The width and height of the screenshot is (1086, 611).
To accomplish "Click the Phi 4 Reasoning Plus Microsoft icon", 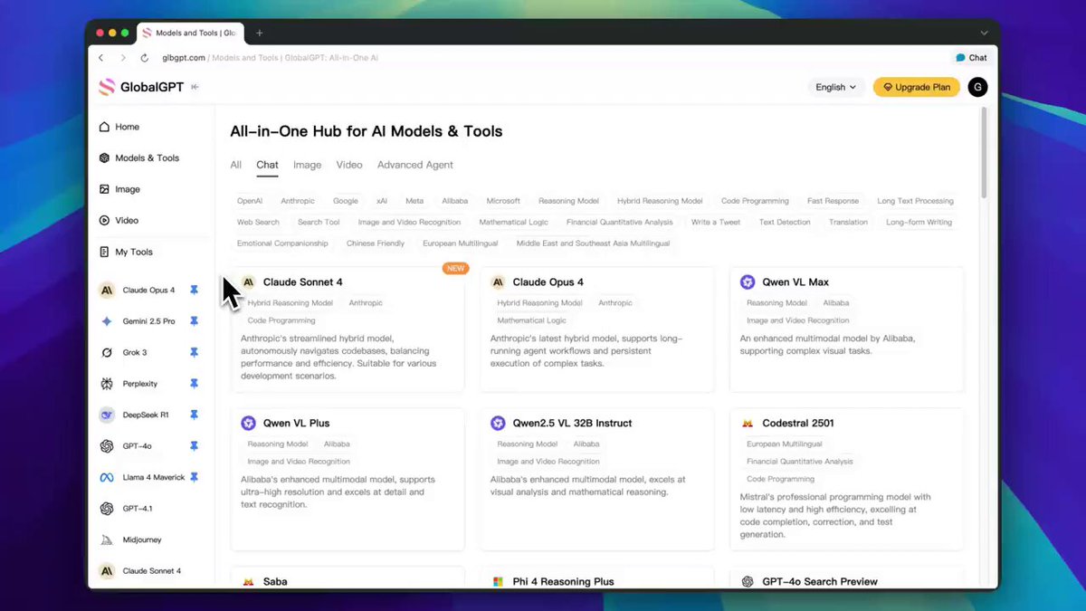I will point(498,582).
